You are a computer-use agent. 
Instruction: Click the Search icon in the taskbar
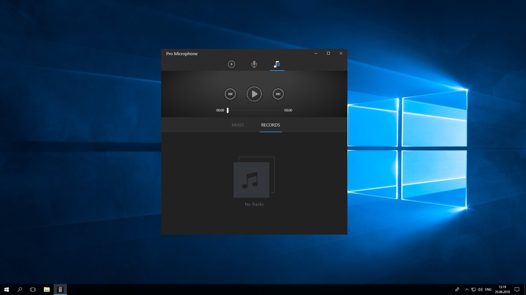(x=19, y=289)
